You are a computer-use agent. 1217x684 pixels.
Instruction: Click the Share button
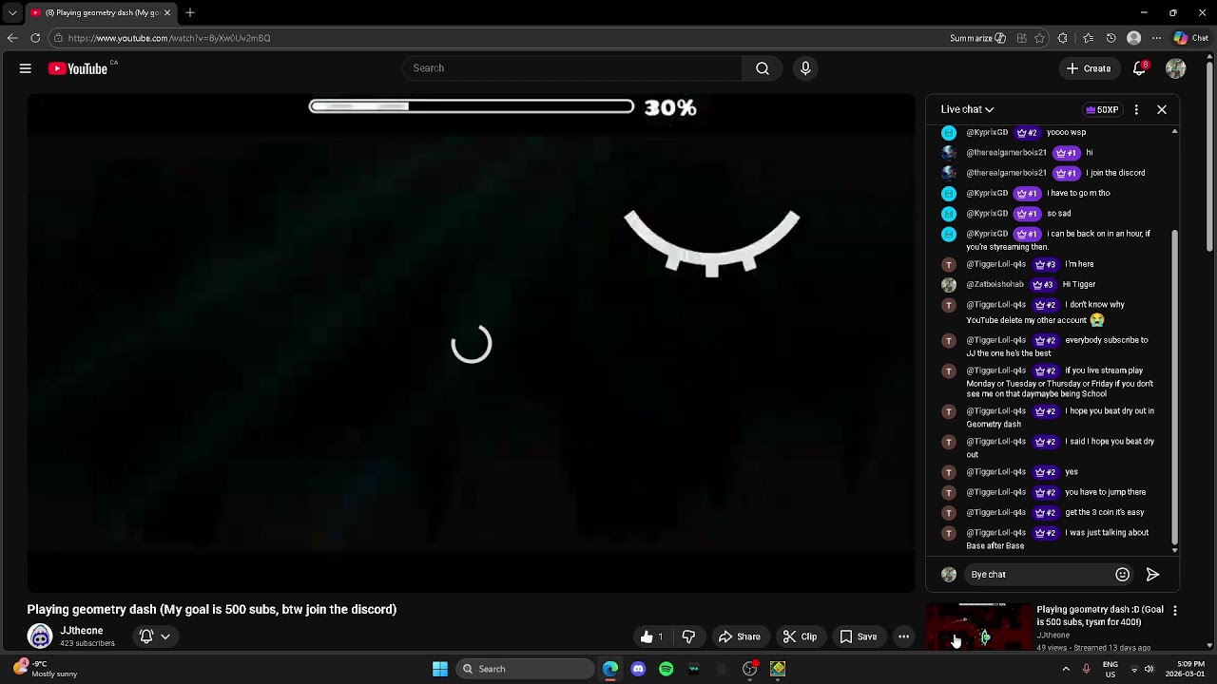point(739,636)
